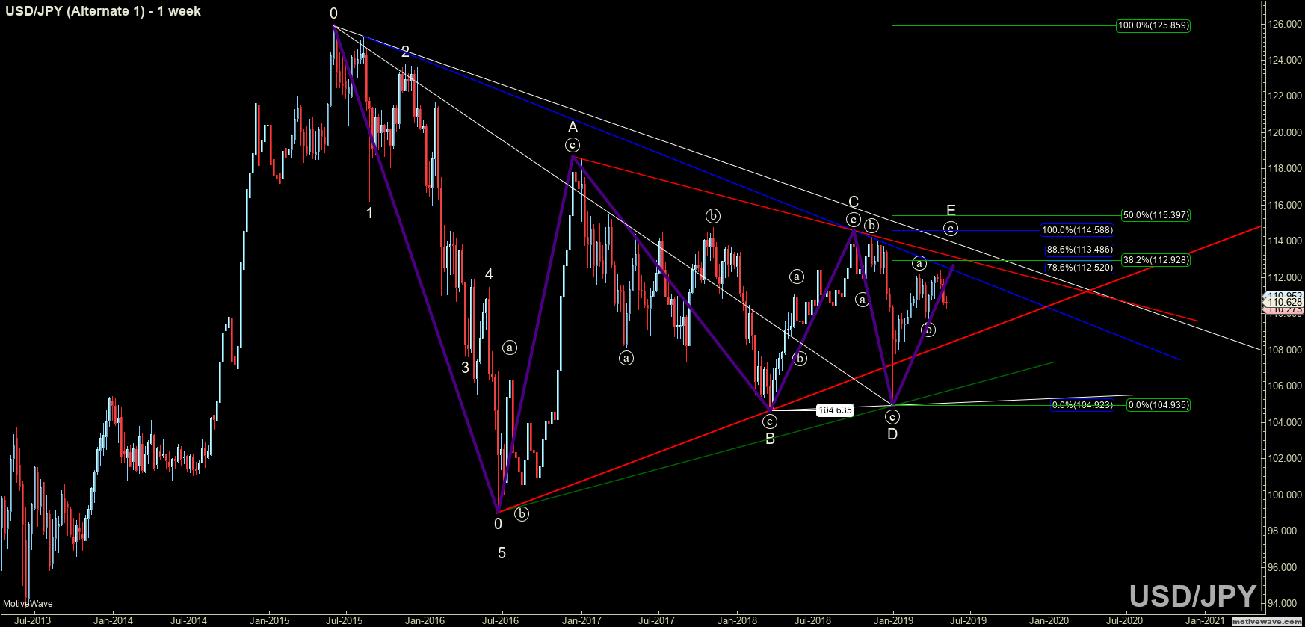This screenshot has width=1305, height=627.
Task: Click wave label C near the late-2018 high
Action: tap(854, 202)
